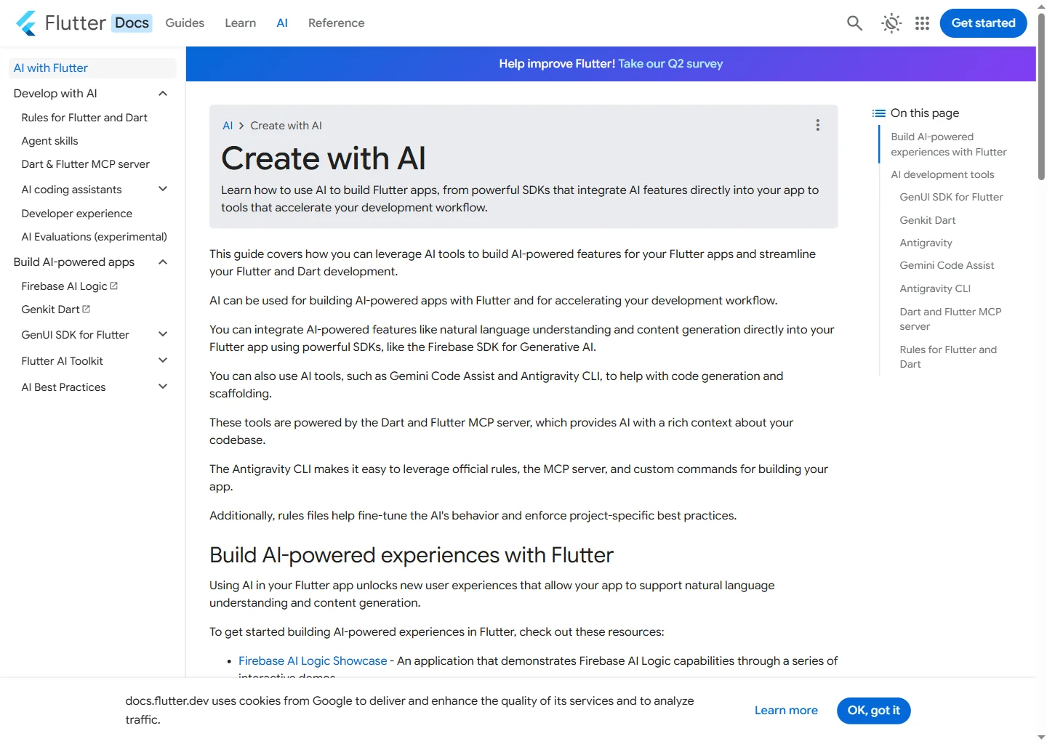The height and width of the screenshot is (744, 1047).
Task: Click the On this page list icon
Action: point(879,113)
